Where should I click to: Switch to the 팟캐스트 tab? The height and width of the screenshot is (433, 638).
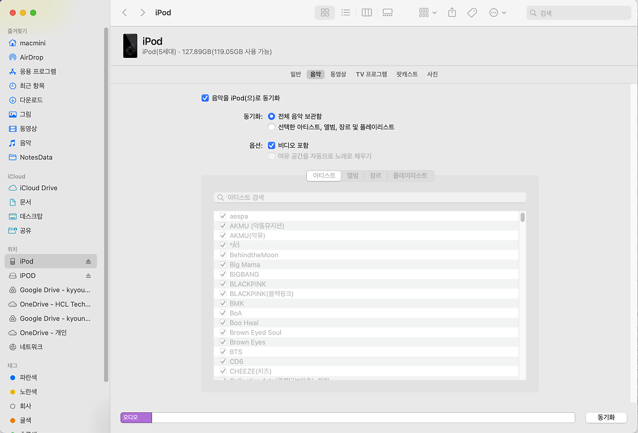coord(407,74)
